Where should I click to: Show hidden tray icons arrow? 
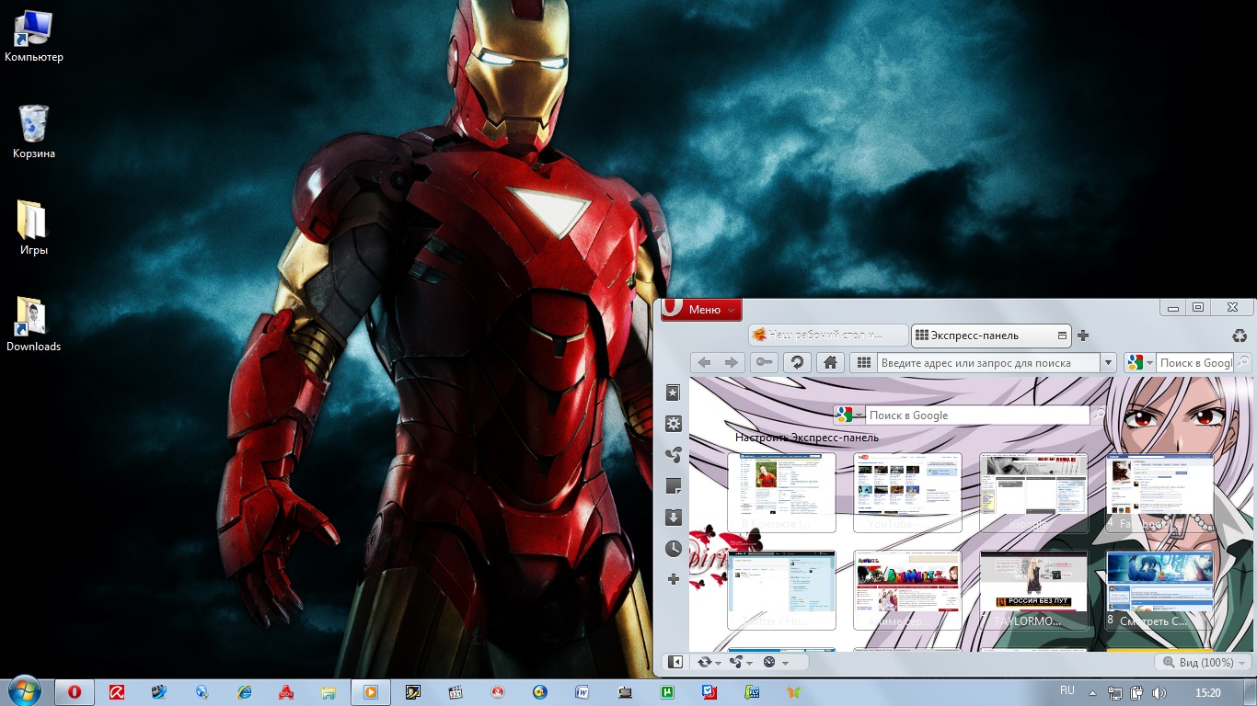coord(1092,693)
